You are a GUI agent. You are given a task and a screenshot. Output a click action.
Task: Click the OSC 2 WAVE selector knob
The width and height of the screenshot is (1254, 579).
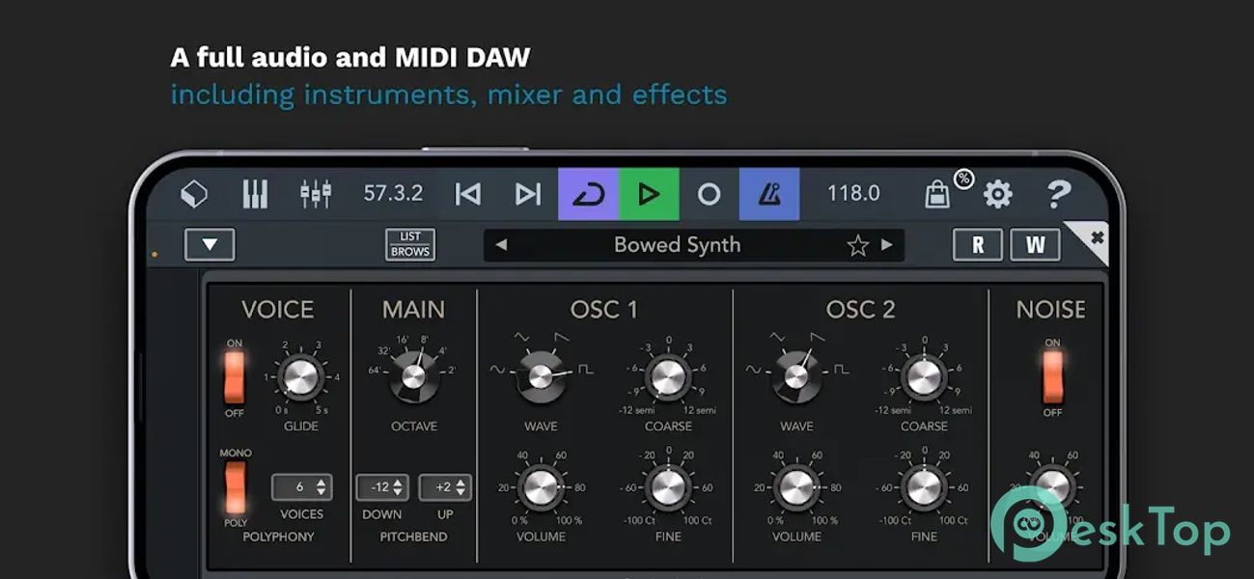coord(796,376)
